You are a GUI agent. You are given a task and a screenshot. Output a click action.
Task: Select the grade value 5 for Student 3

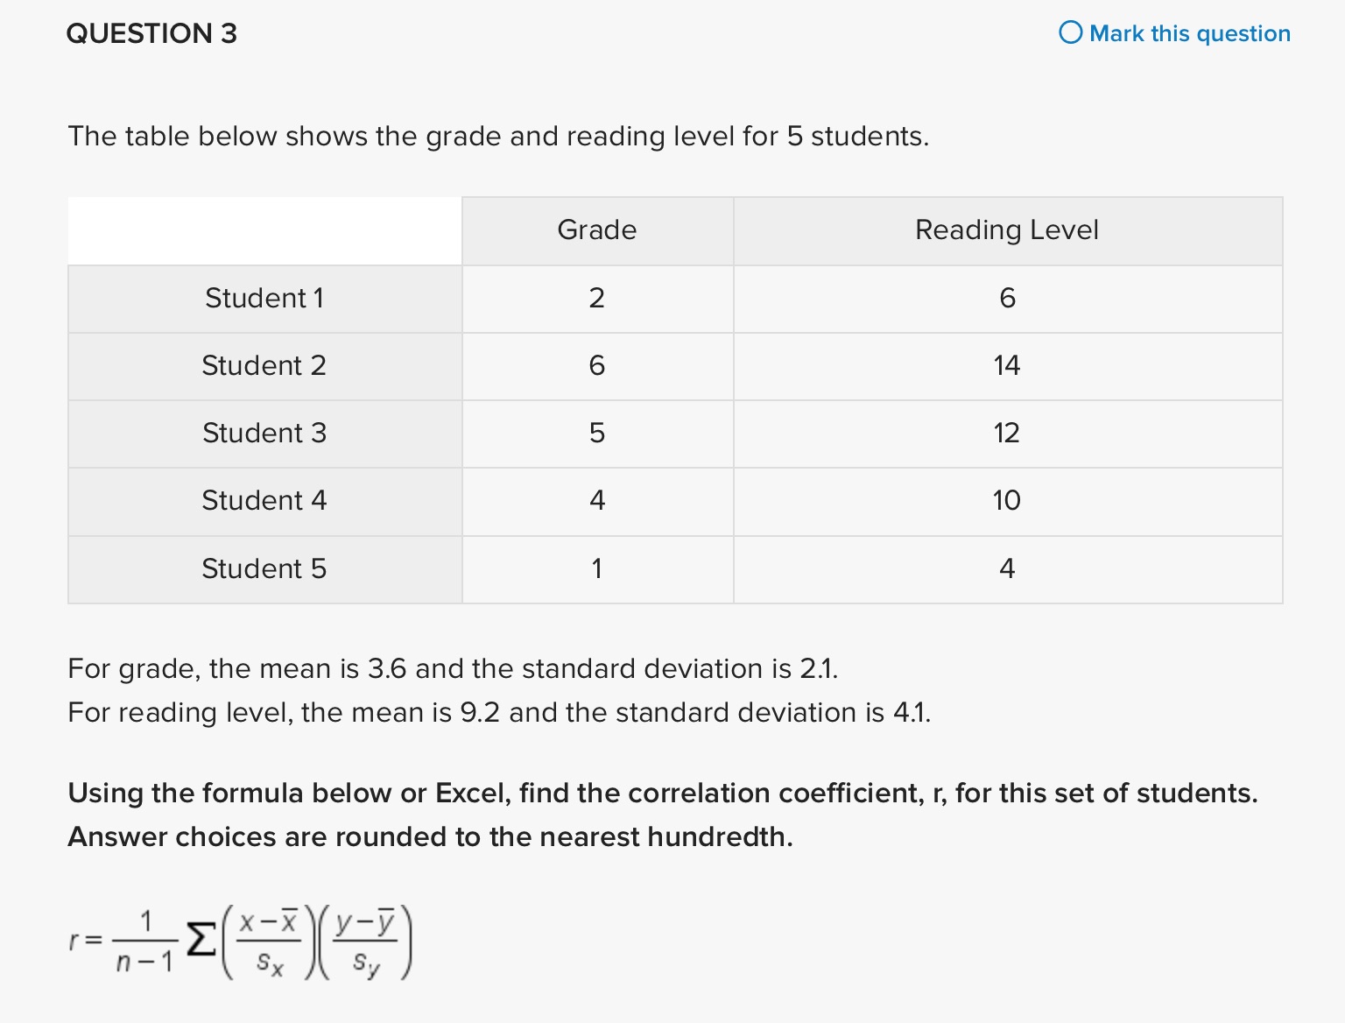[596, 434]
